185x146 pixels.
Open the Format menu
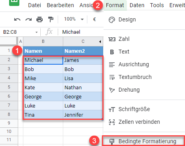tap(115, 5)
